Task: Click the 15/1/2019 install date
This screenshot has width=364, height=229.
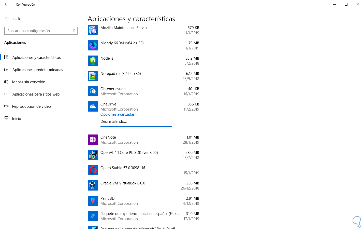Action: tap(191, 173)
